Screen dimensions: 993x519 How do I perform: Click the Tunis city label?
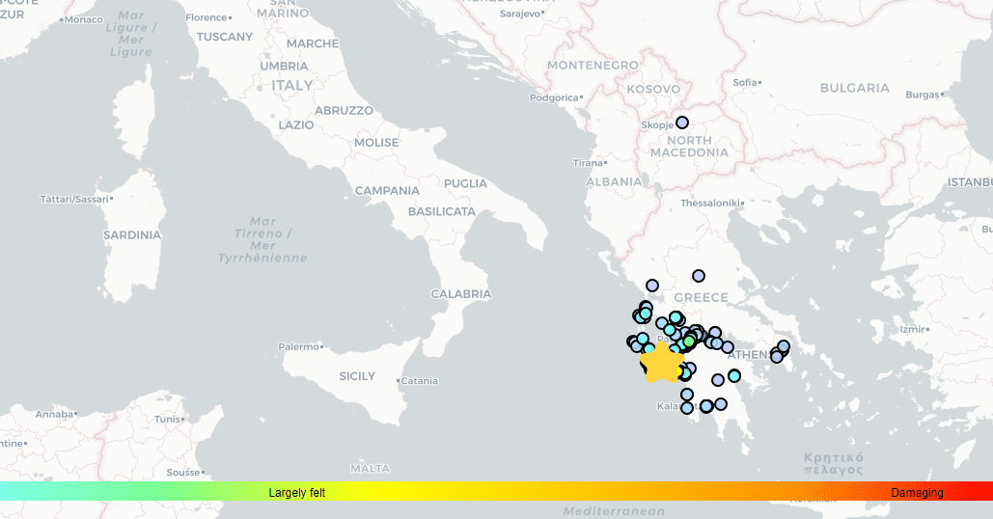pos(167,420)
